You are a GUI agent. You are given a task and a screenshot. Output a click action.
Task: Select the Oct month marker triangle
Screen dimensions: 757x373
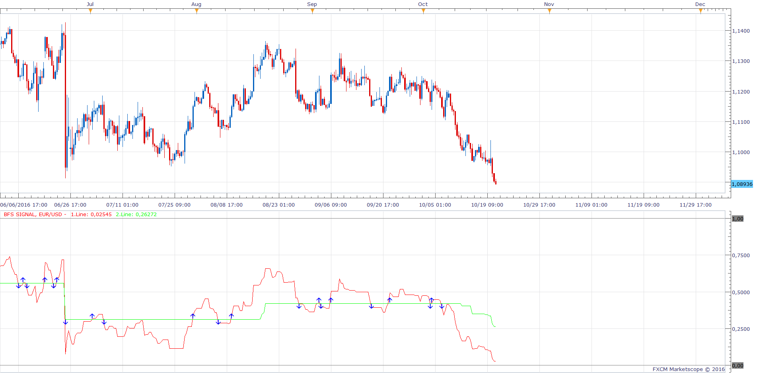pyautogui.click(x=423, y=11)
